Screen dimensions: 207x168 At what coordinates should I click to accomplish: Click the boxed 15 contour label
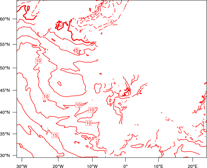coord(55,135)
